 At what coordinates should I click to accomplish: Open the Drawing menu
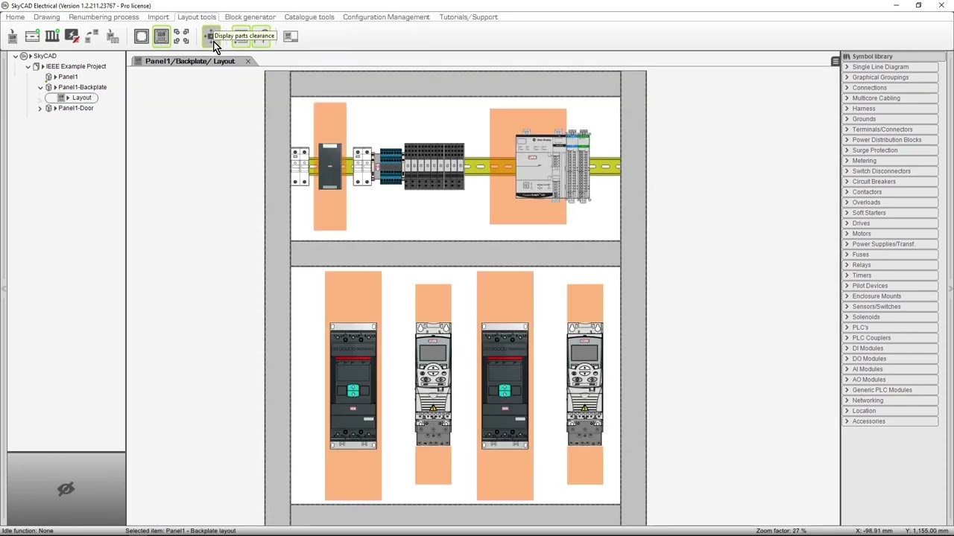pos(47,16)
